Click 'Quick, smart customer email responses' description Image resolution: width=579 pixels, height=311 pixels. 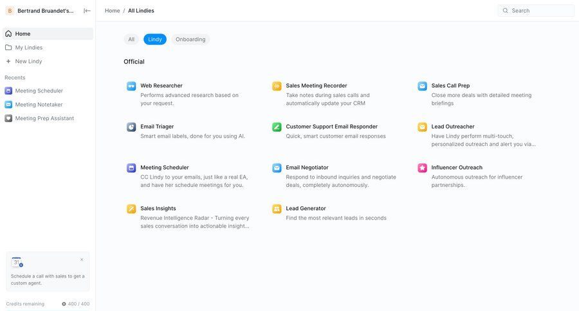point(336,136)
